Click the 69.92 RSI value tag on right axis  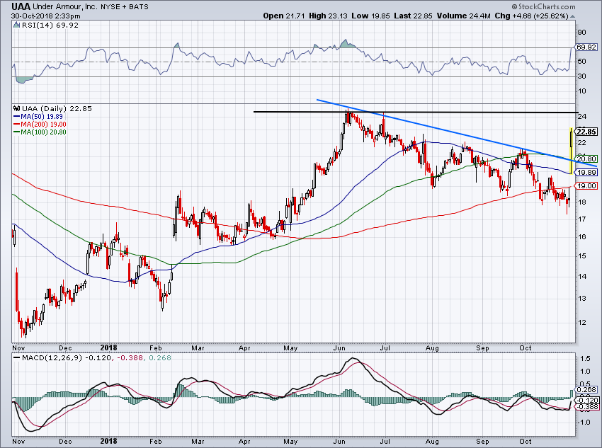[586, 47]
